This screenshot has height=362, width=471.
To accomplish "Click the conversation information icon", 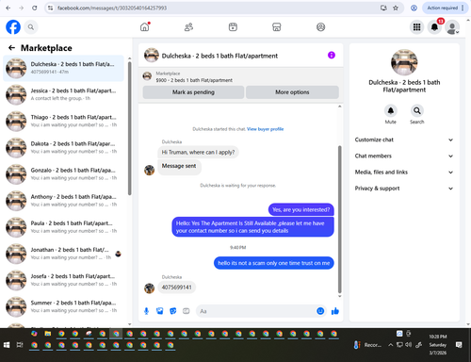I will pyautogui.click(x=332, y=56).
